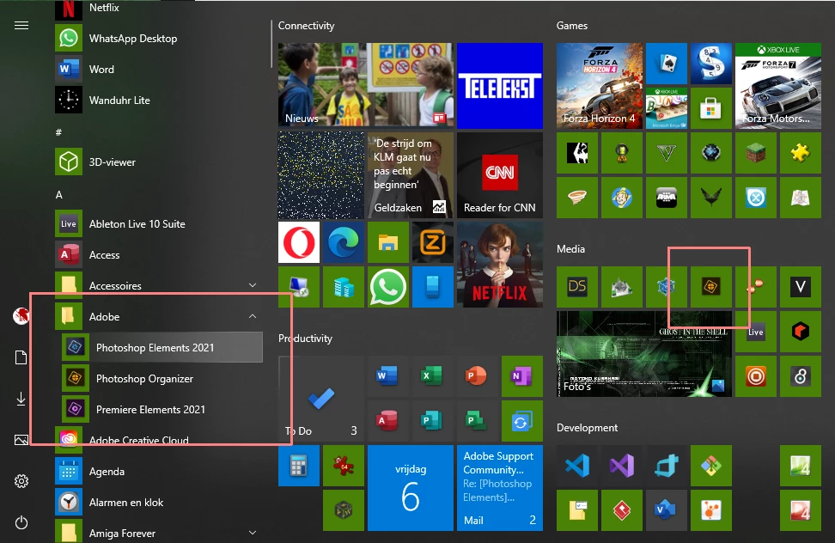
Task: Open Downloads from the left rail
Action: pyautogui.click(x=21, y=399)
